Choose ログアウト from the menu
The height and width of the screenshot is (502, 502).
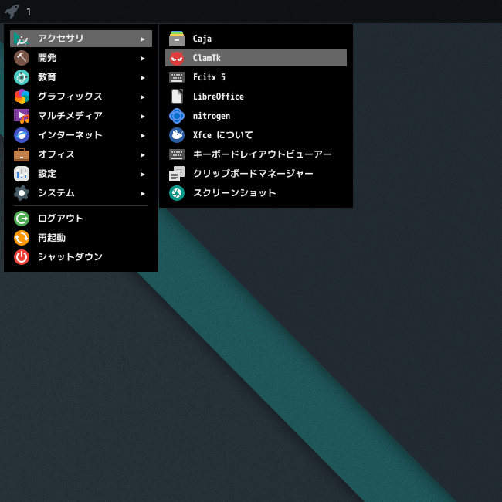point(81,219)
